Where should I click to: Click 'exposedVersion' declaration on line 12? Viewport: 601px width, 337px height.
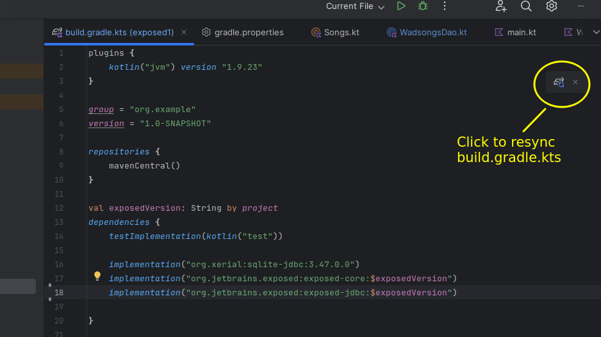(145, 208)
